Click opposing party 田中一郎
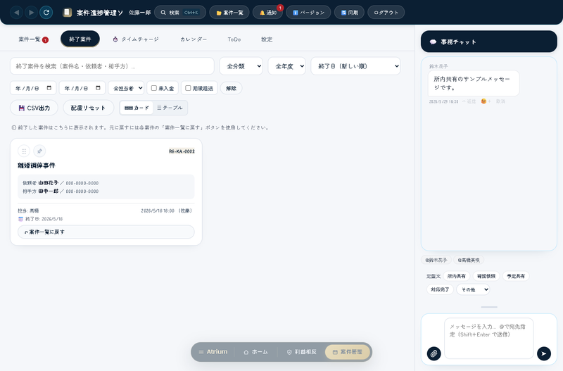 [48, 191]
